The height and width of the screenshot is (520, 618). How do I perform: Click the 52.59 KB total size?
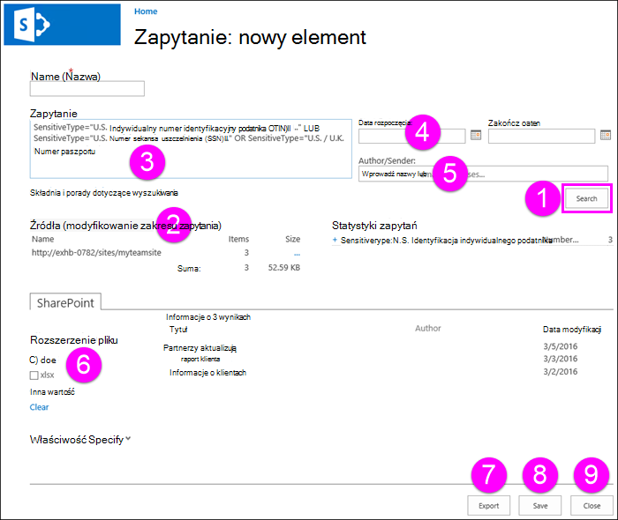click(x=284, y=267)
